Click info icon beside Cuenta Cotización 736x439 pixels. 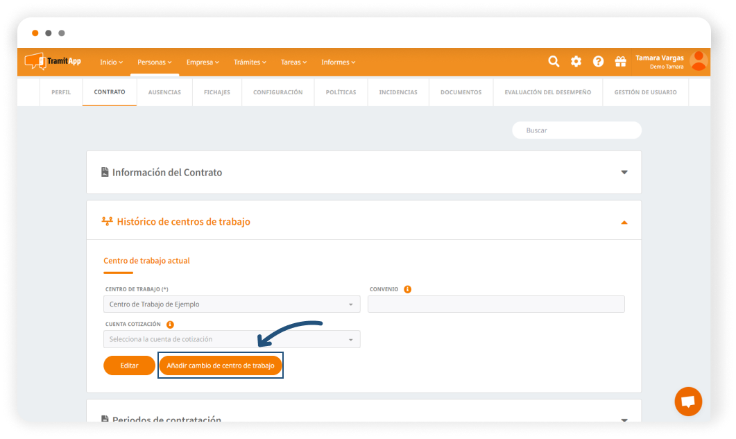[170, 324]
